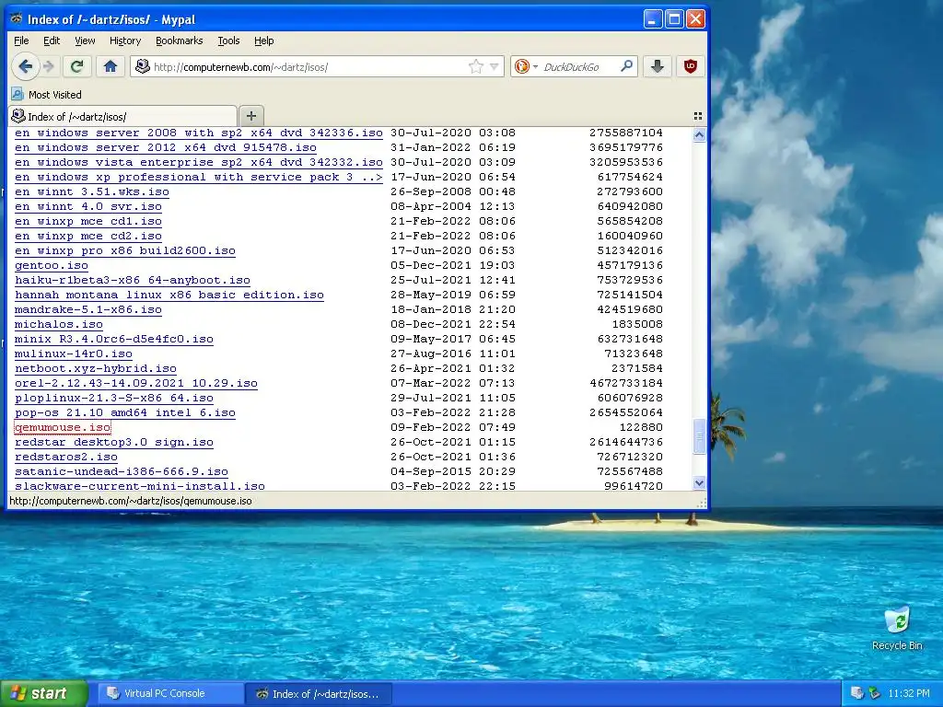943x707 pixels.
Task: Open the Edit menu
Action: 52,41
